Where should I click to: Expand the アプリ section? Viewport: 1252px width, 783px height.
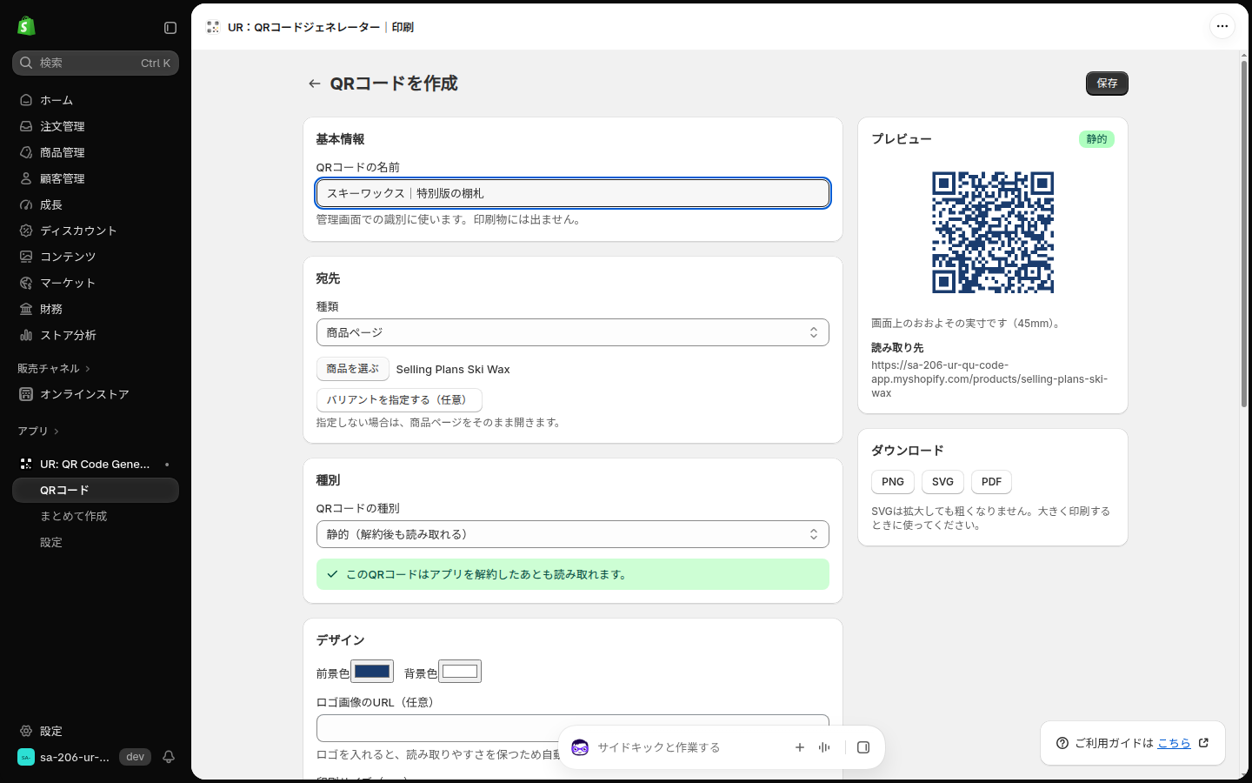pos(38,432)
